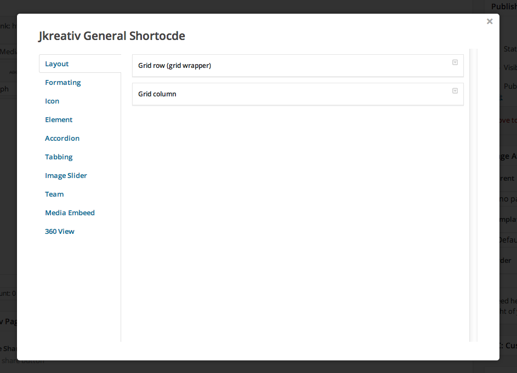The width and height of the screenshot is (517, 373).
Task: Switch to the Formating section
Action: [63, 82]
